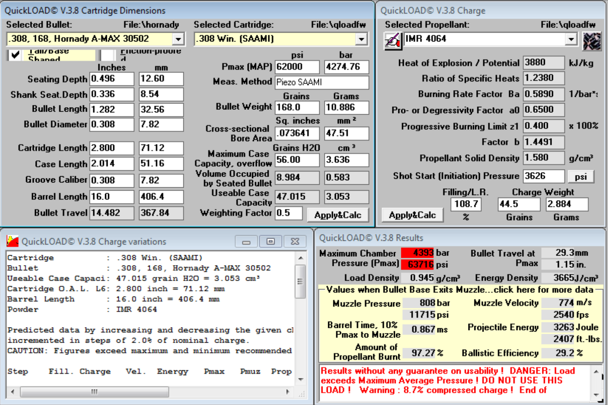
Task: Click the propellant edit pencil icon
Action: pyautogui.click(x=393, y=40)
